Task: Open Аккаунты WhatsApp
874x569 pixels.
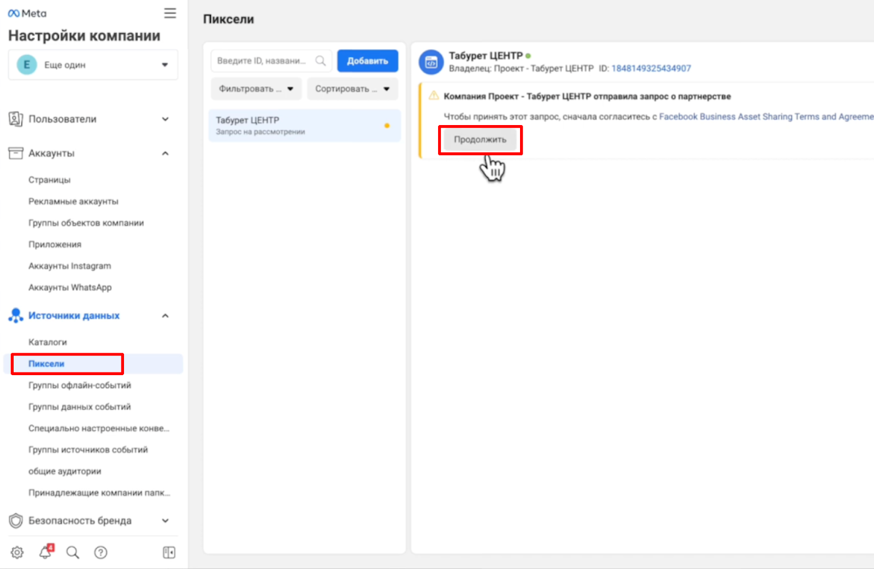Action: pos(70,287)
